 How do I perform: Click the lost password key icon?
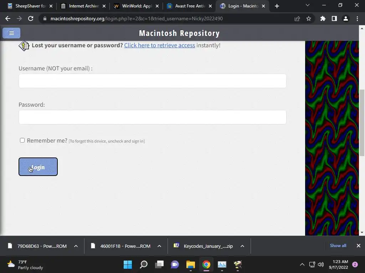pos(24,46)
